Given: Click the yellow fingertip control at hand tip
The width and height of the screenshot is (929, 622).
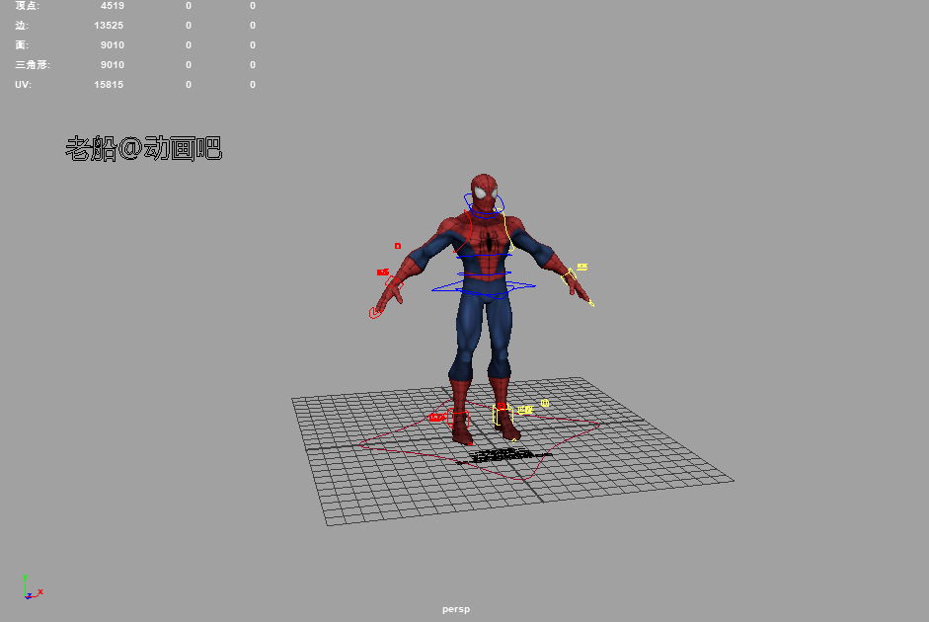Looking at the screenshot, I should (591, 303).
